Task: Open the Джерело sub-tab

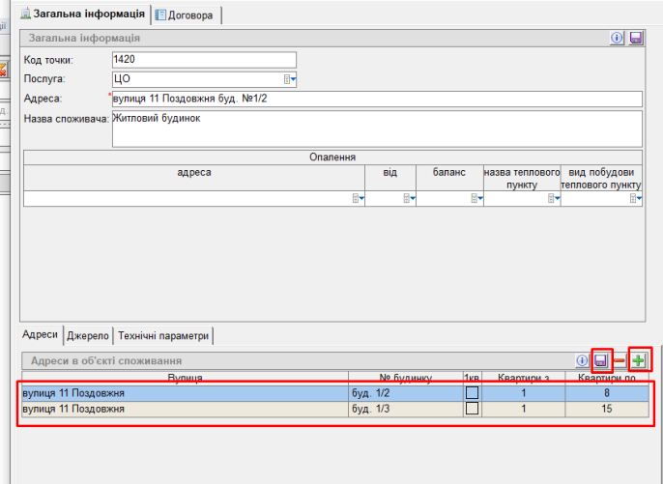Action: (x=87, y=335)
